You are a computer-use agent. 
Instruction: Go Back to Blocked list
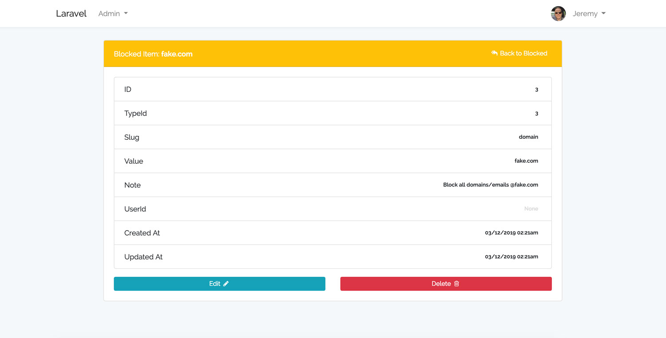point(519,53)
